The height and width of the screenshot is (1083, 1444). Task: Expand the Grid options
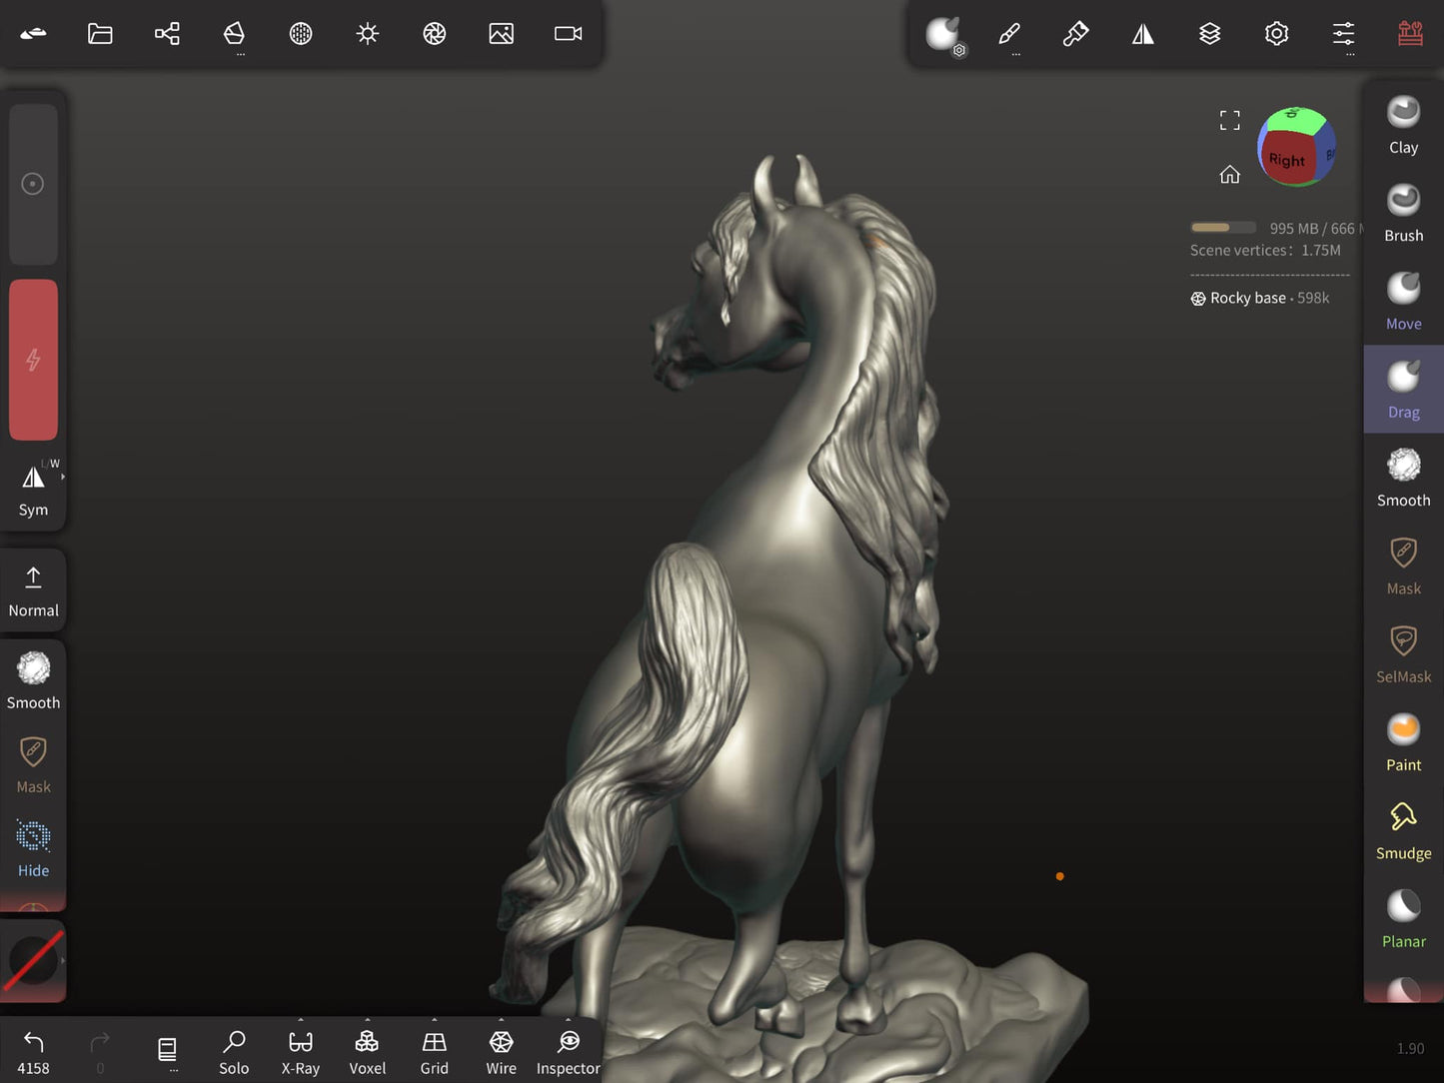tap(434, 1021)
